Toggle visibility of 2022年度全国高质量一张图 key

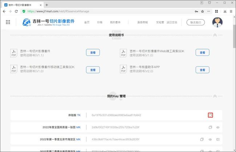pos(218,127)
